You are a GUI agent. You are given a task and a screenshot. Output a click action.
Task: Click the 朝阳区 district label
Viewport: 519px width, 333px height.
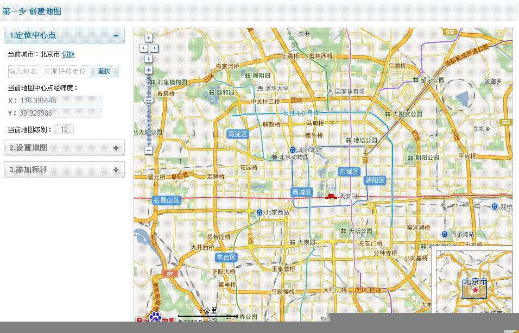point(375,180)
